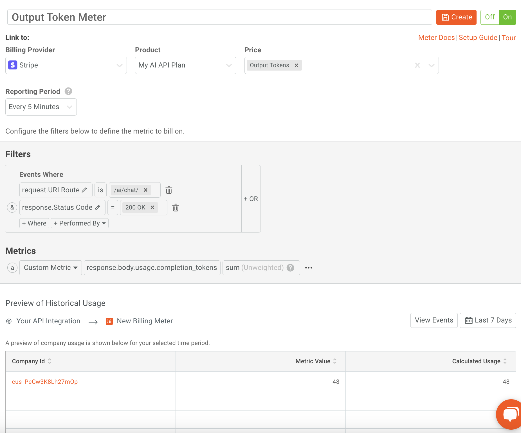
Task: Delete the /ai/chat/ route filter row
Action: point(169,190)
